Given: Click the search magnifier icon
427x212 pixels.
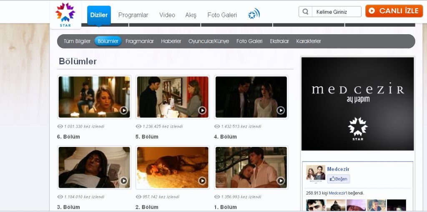Looking at the screenshot, I should point(305,12).
